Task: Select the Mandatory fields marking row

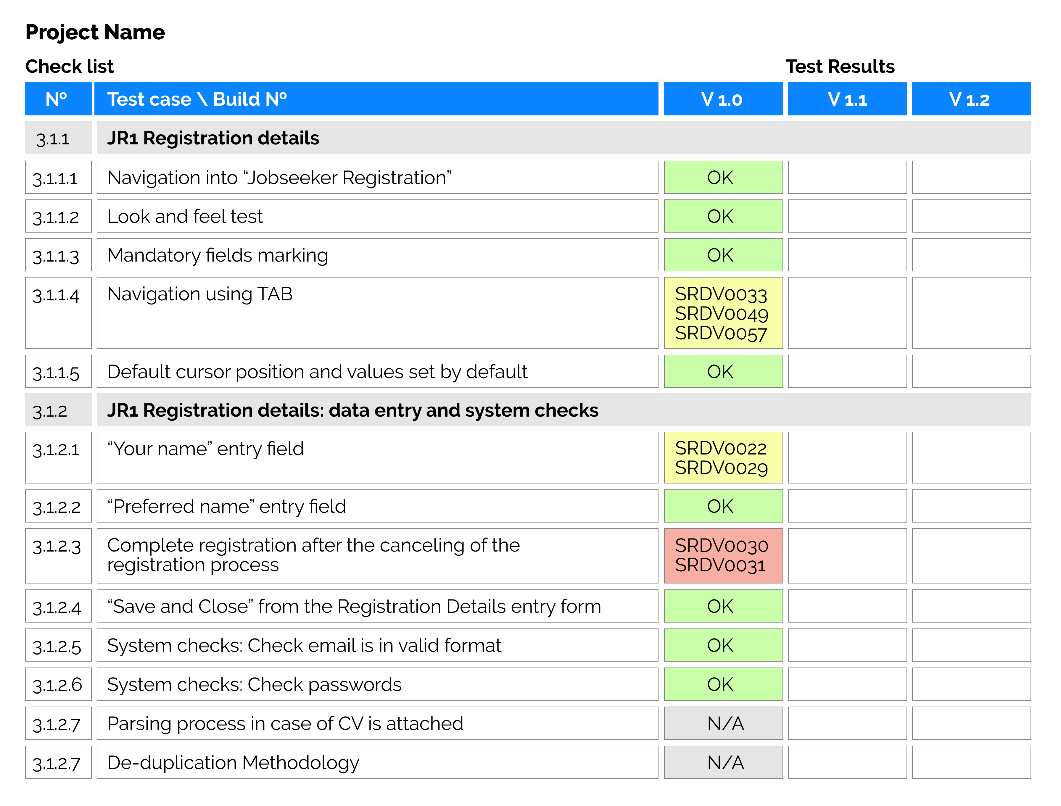Action: [377, 255]
